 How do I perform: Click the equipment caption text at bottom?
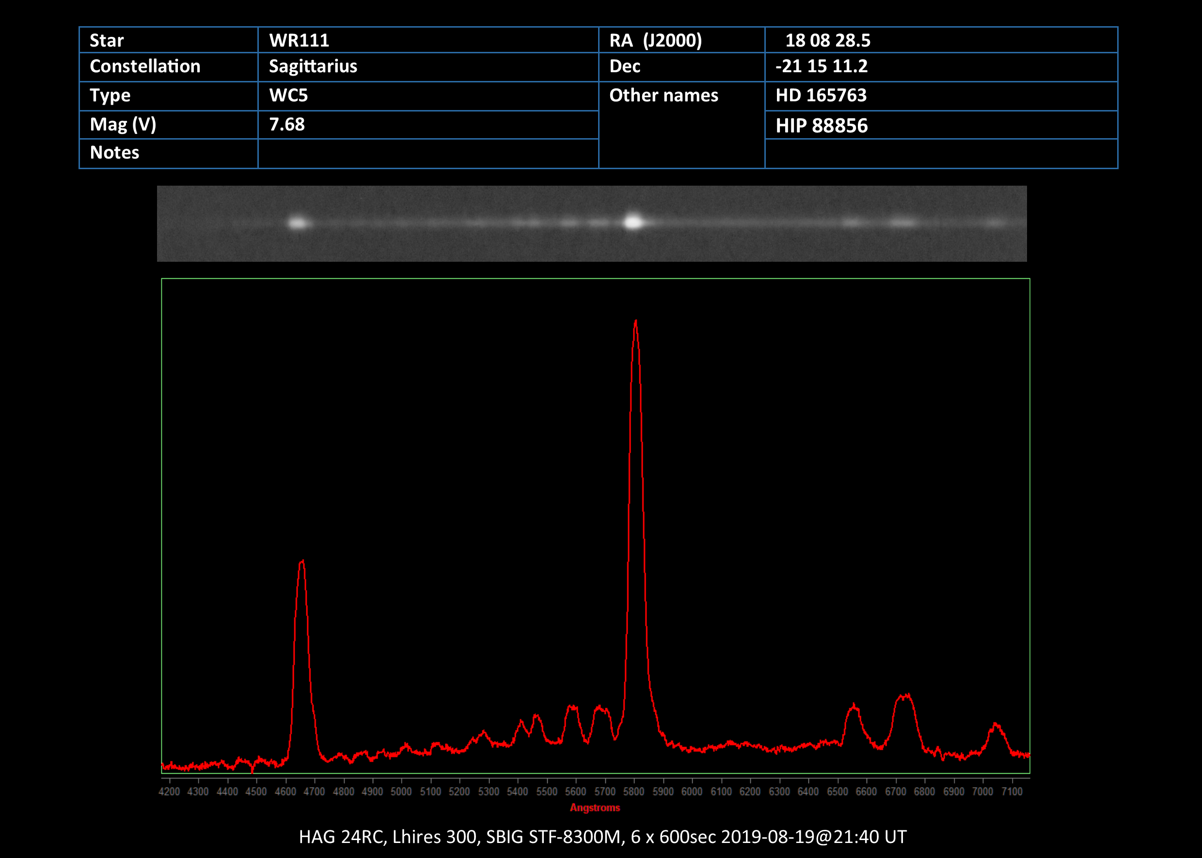[602, 837]
